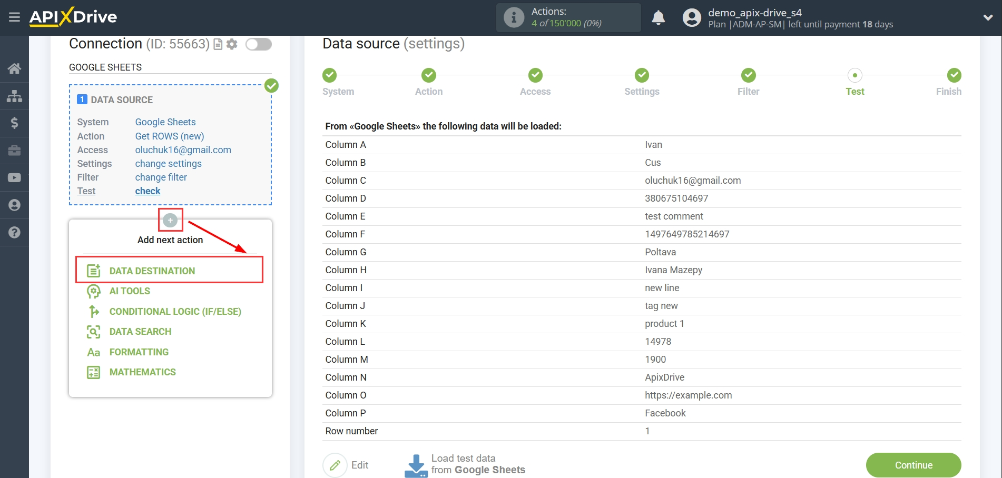
Task: Open the briefcase sidebar icon
Action: (x=14, y=151)
